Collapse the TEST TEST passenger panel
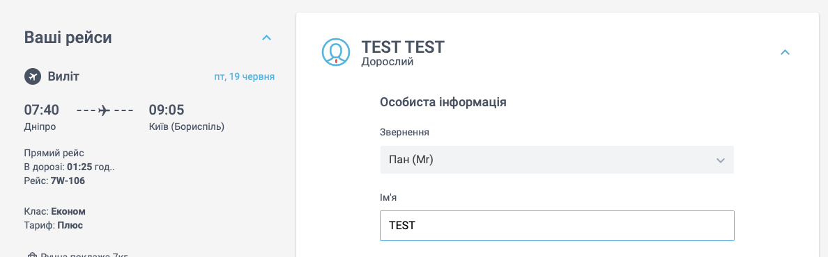This screenshot has width=828, height=257. click(x=785, y=52)
